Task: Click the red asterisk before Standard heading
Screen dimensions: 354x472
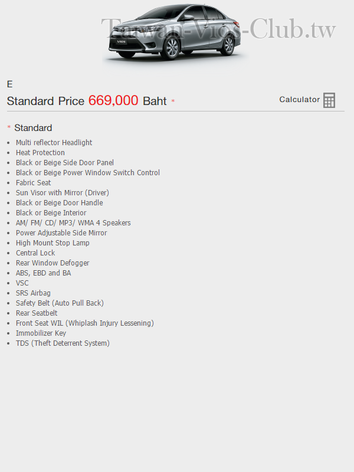Action: pos(9,127)
